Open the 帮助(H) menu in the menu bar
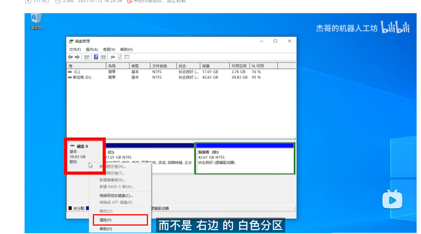The height and width of the screenshot is (234, 421). (127, 49)
